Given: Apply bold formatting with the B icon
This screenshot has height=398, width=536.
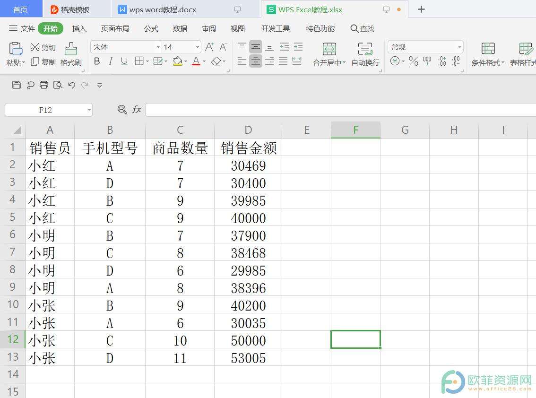Looking at the screenshot, I should click(96, 61).
